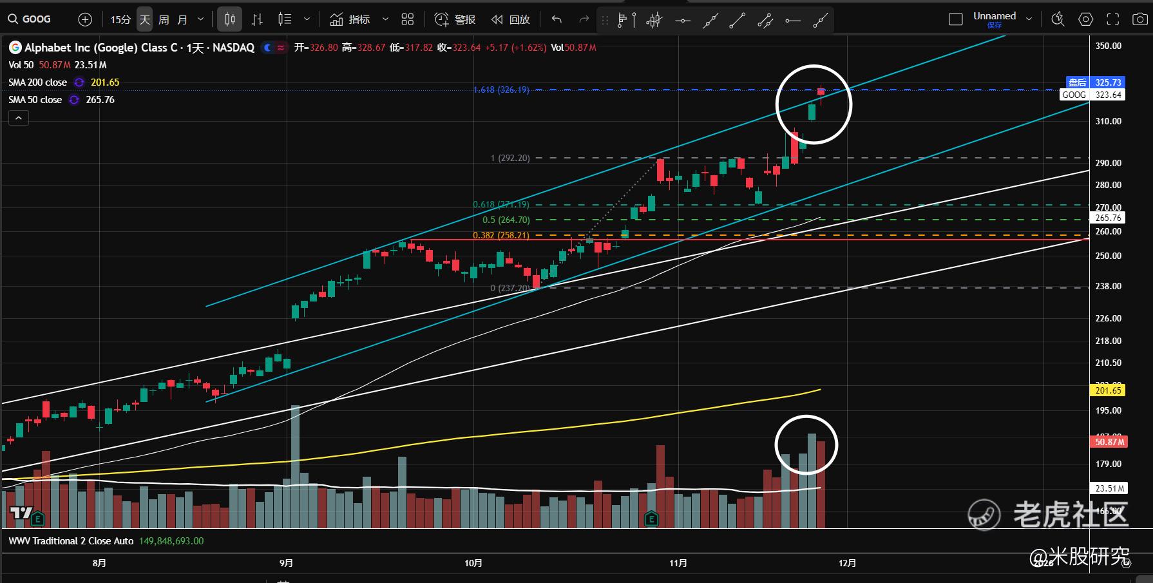Click the 350.00 label on the price scale
Viewport: 1153px width, 583px height.
[x=1108, y=46]
